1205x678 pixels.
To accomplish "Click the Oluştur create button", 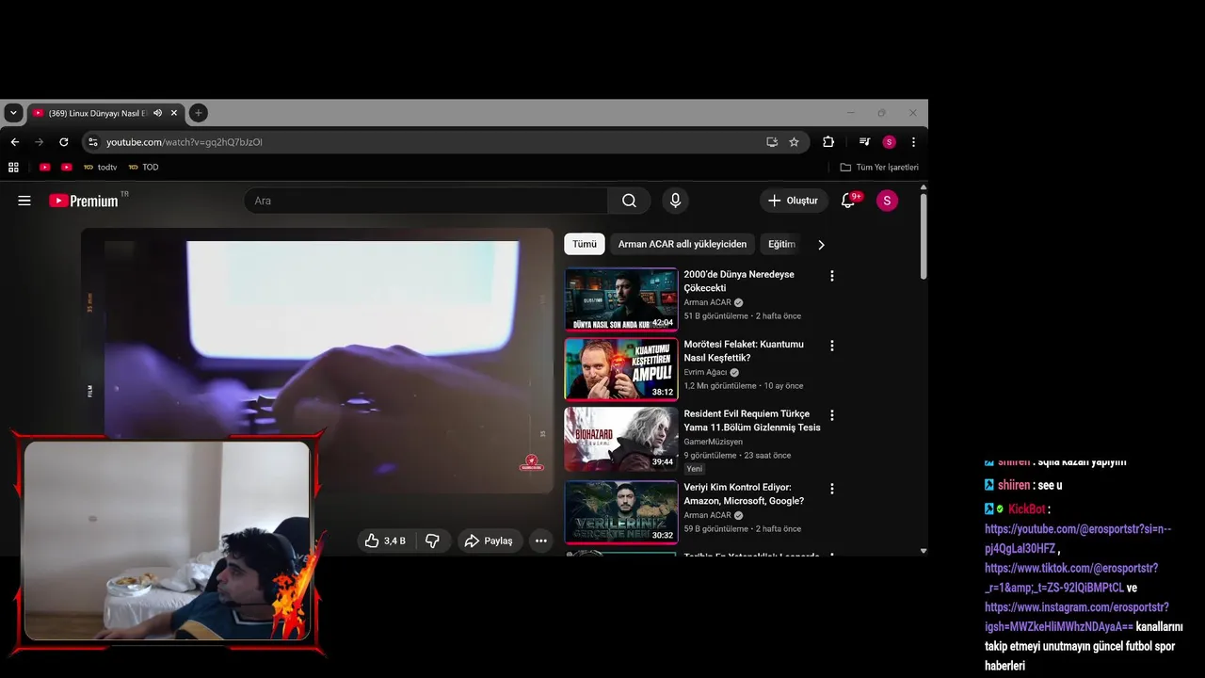I will pos(793,201).
